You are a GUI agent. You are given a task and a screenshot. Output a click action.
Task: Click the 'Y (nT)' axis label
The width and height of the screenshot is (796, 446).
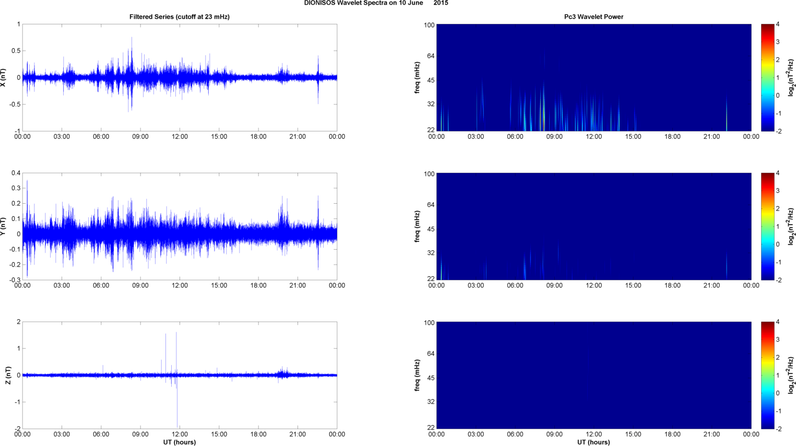4,226
